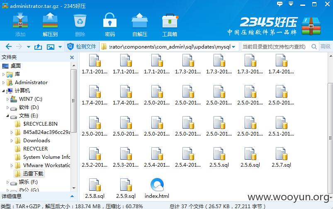The width and height of the screenshot is (333, 209).
Task: Close the 文件夹 folder pane
Action: 72,57
